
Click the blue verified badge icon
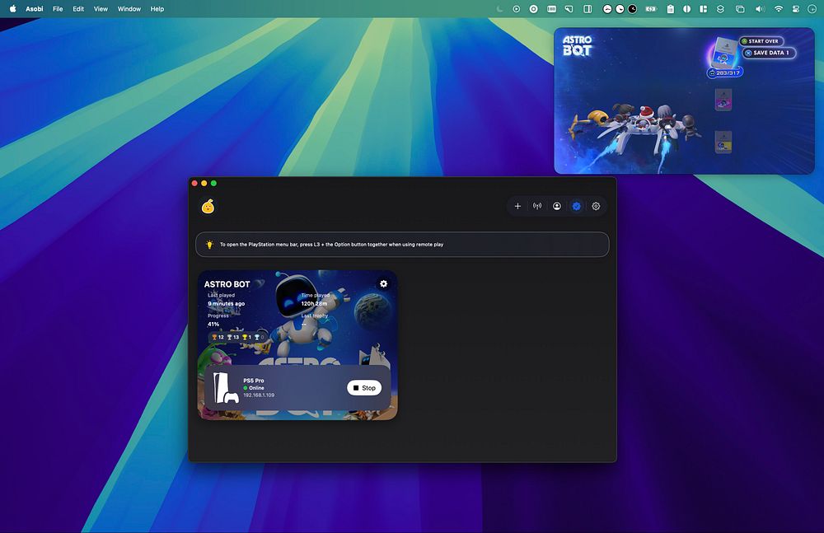[577, 206]
